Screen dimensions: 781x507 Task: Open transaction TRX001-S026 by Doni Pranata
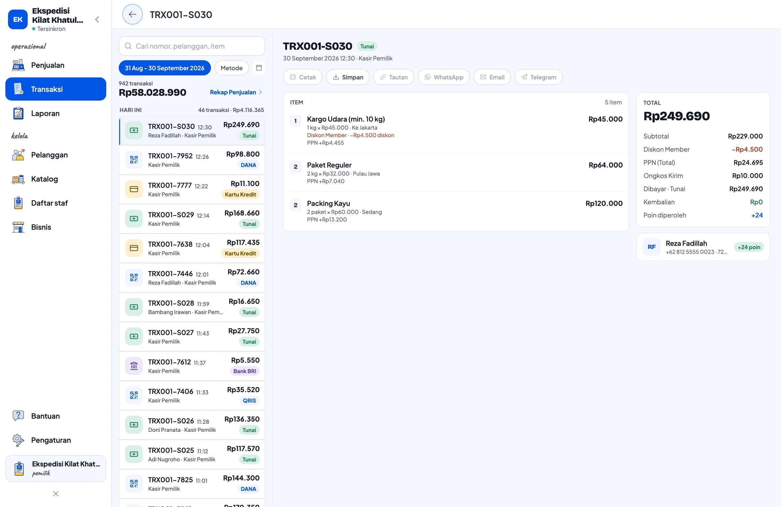coord(192,425)
